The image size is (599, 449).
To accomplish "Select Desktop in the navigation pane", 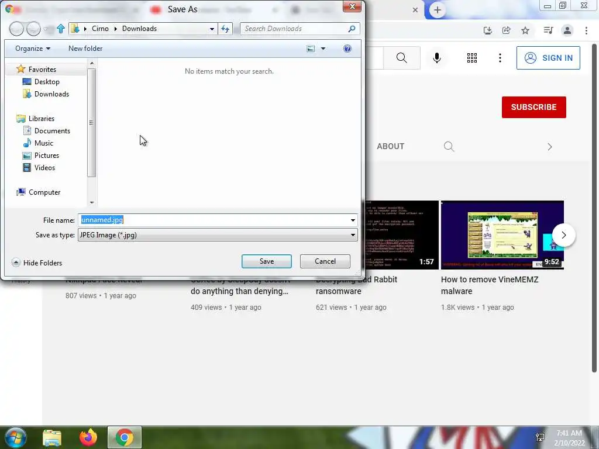I will click(42, 82).
